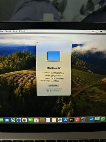Launch Maps from the Dock
The height and width of the screenshot is (142, 106).
click(13, 120)
